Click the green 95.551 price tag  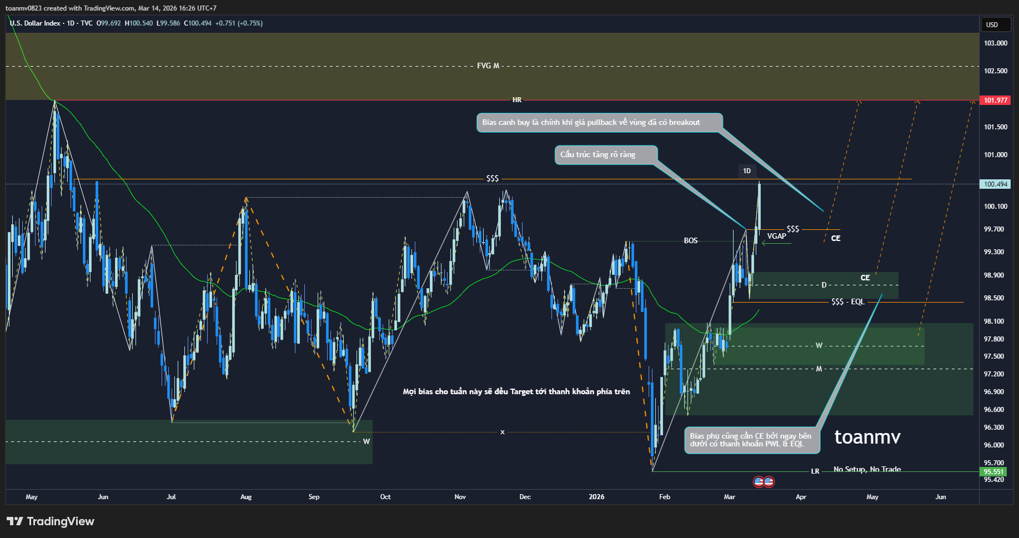click(993, 472)
